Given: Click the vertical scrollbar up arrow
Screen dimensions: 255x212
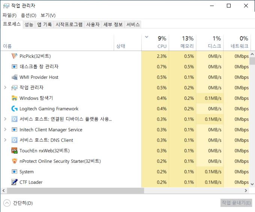Looking at the screenshot, I should (252, 54).
